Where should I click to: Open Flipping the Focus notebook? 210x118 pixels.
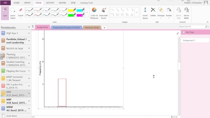(16, 71)
